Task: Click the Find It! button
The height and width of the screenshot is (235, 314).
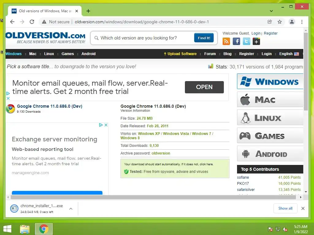Action: (204, 38)
